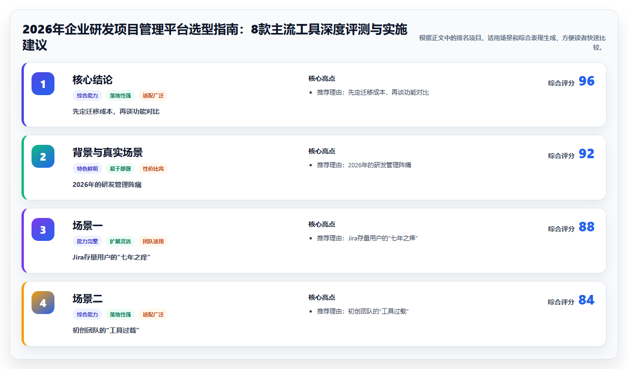Select the 场景一 card title
The height and width of the screenshot is (369, 628).
click(x=87, y=226)
